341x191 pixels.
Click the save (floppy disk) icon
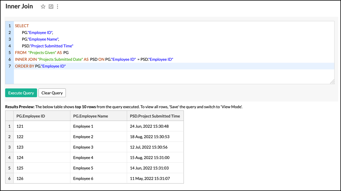pyautogui.click(x=51, y=6)
